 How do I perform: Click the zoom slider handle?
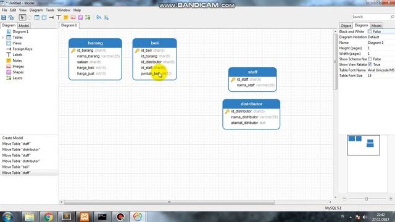click(x=367, y=199)
